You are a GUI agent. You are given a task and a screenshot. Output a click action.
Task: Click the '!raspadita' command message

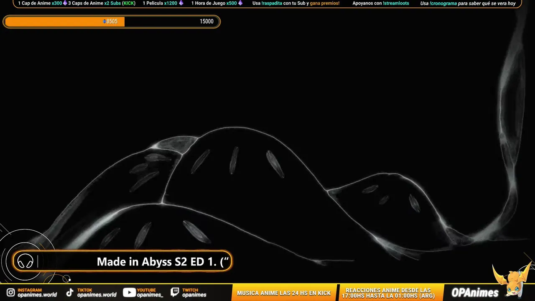point(296,3)
